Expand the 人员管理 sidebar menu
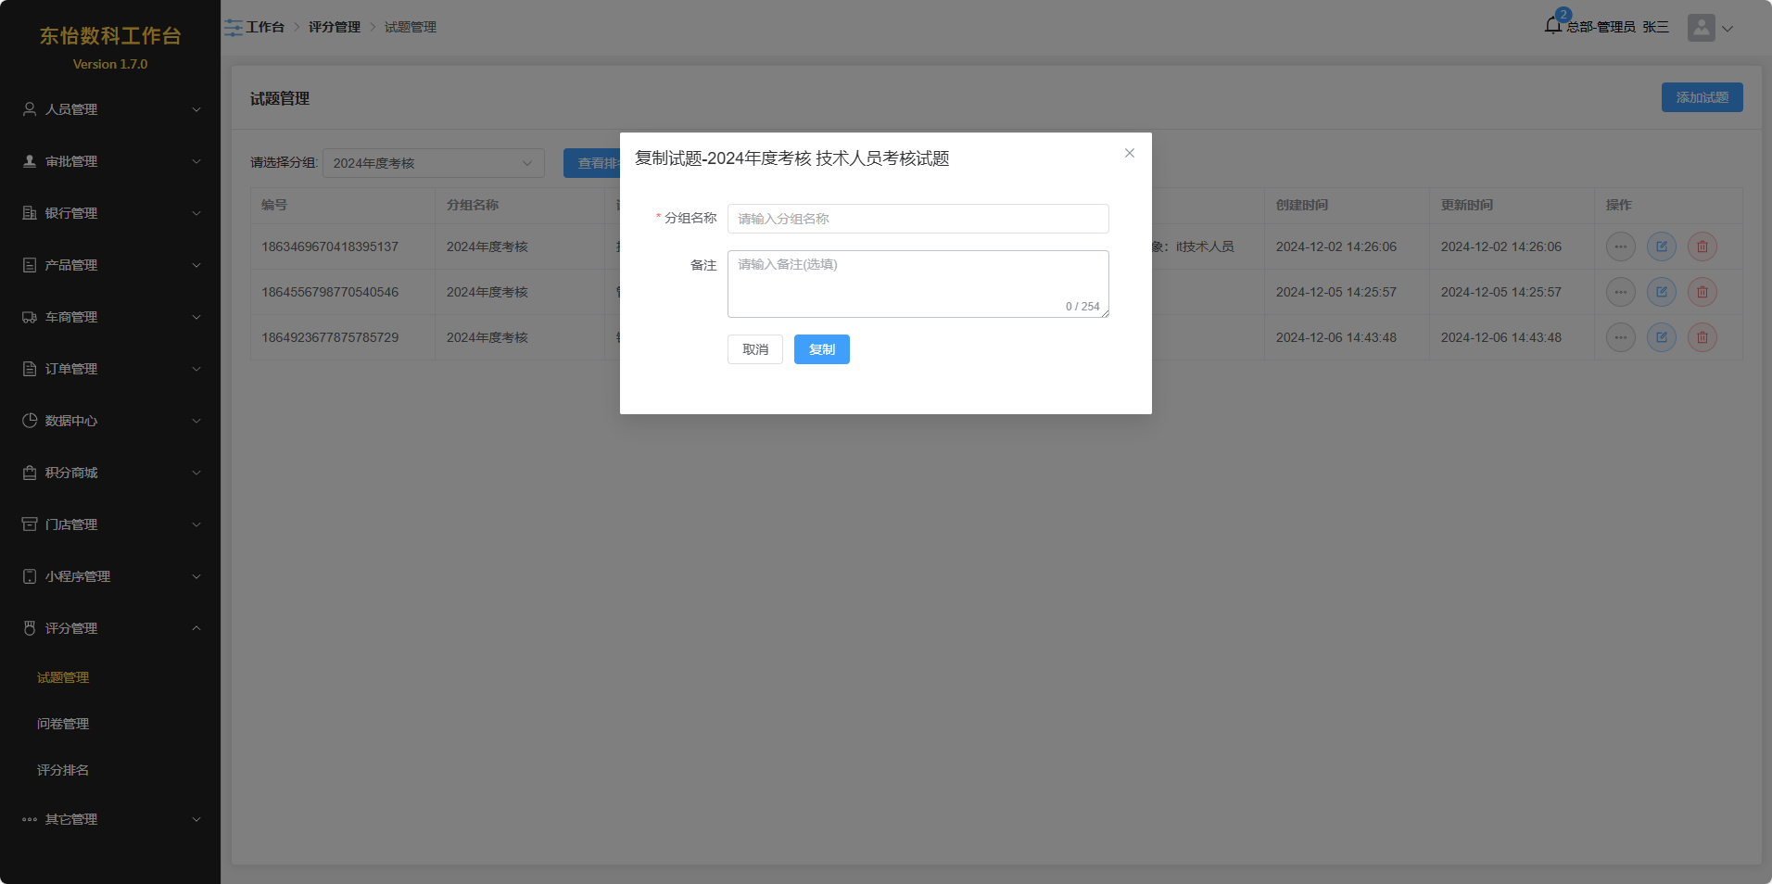This screenshot has width=1772, height=884. pyautogui.click(x=110, y=109)
